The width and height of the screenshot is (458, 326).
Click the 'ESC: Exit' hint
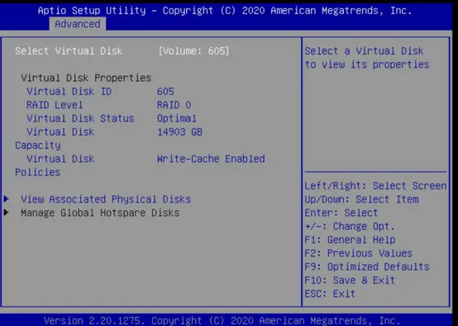point(330,294)
